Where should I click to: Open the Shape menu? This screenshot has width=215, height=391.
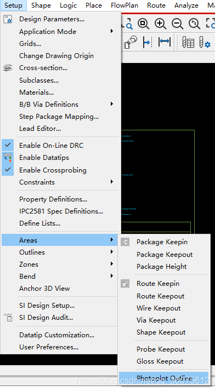pos(41,5)
